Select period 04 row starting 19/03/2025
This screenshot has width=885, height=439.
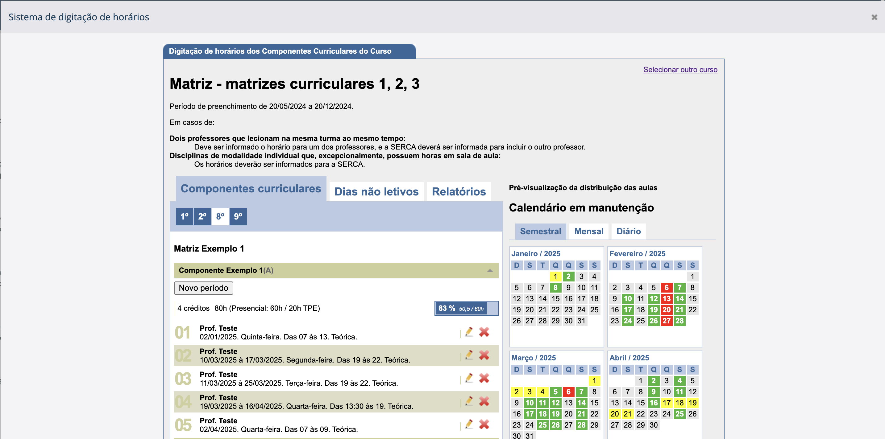(336, 402)
